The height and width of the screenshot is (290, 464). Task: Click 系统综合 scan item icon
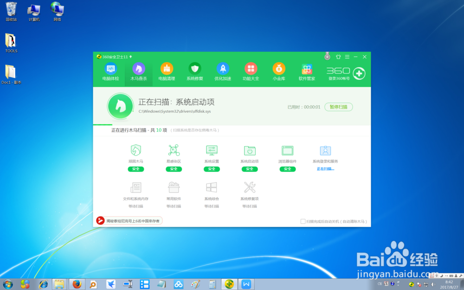tap(212, 187)
